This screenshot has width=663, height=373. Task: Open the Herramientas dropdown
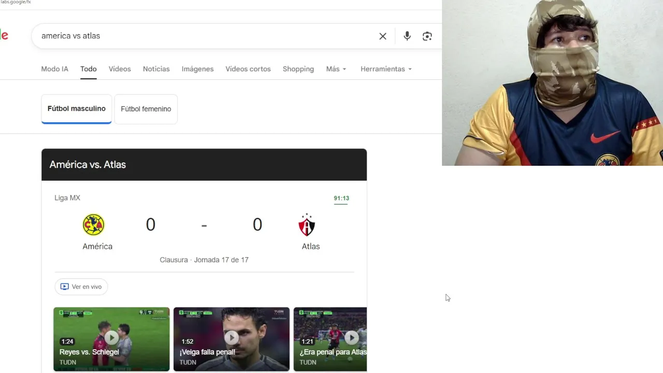click(386, 69)
